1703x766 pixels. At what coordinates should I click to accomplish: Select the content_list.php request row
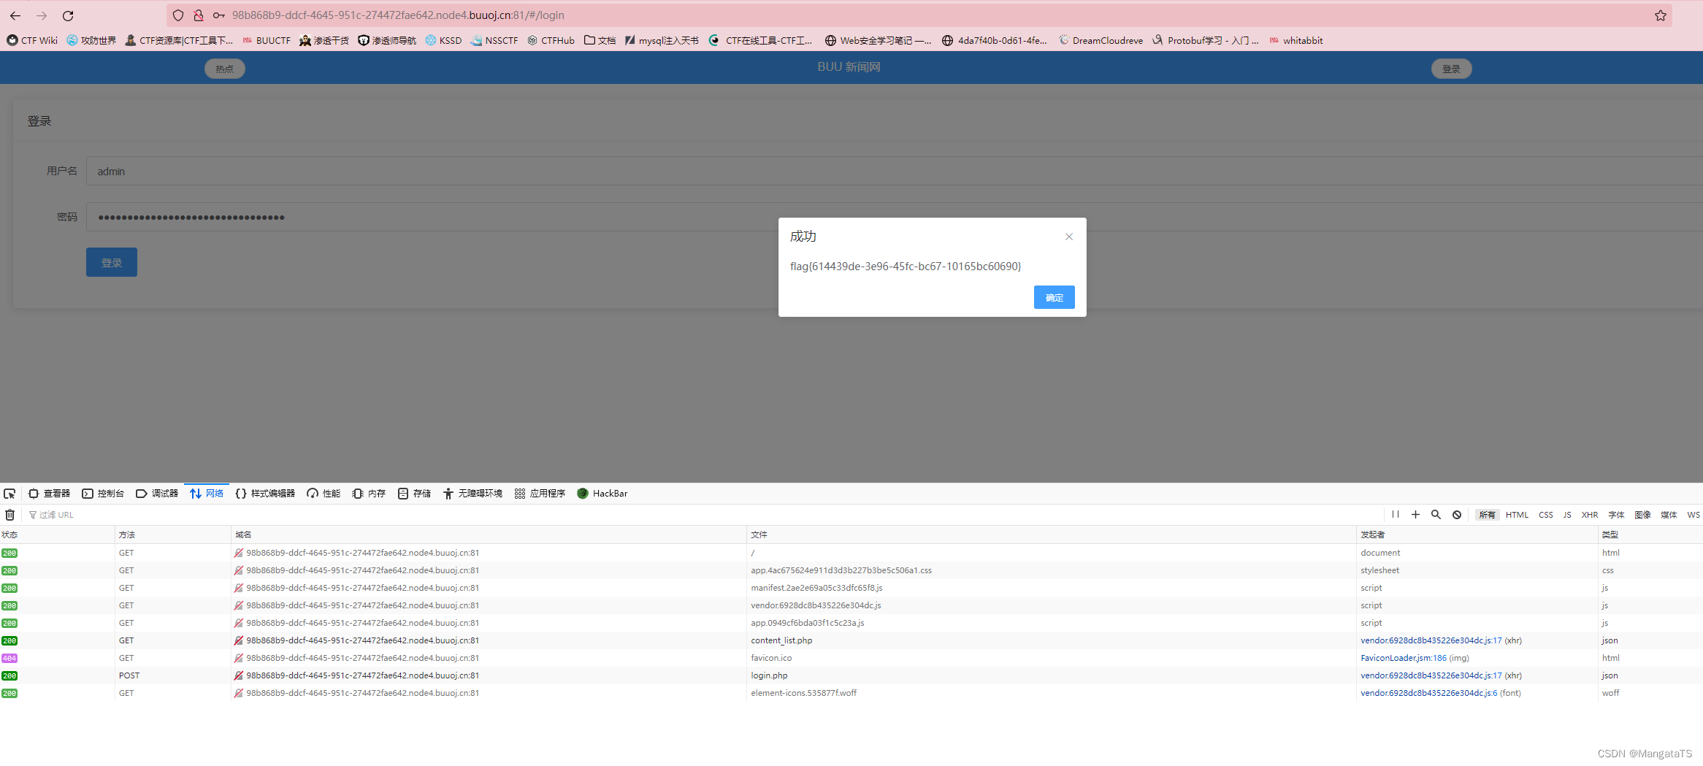click(851, 640)
